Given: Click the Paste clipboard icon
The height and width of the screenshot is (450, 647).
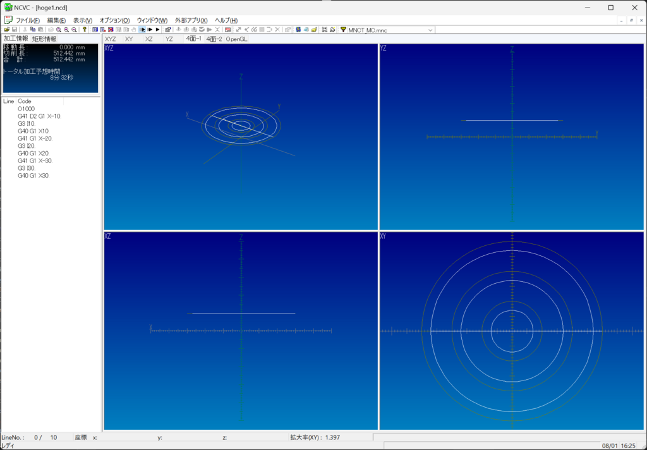Looking at the screenshot, I should [40, 30].
